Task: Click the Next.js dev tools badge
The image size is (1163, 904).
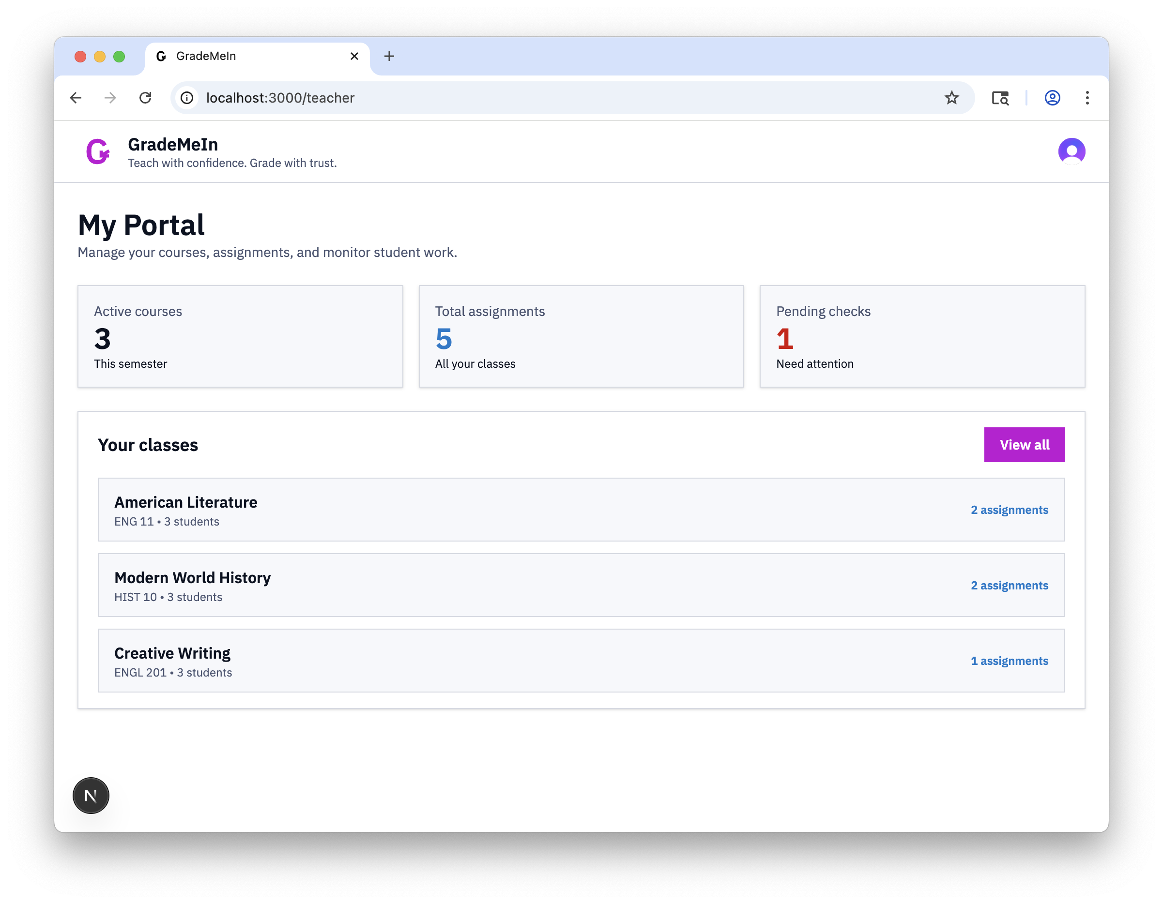Action: (91, 796)
